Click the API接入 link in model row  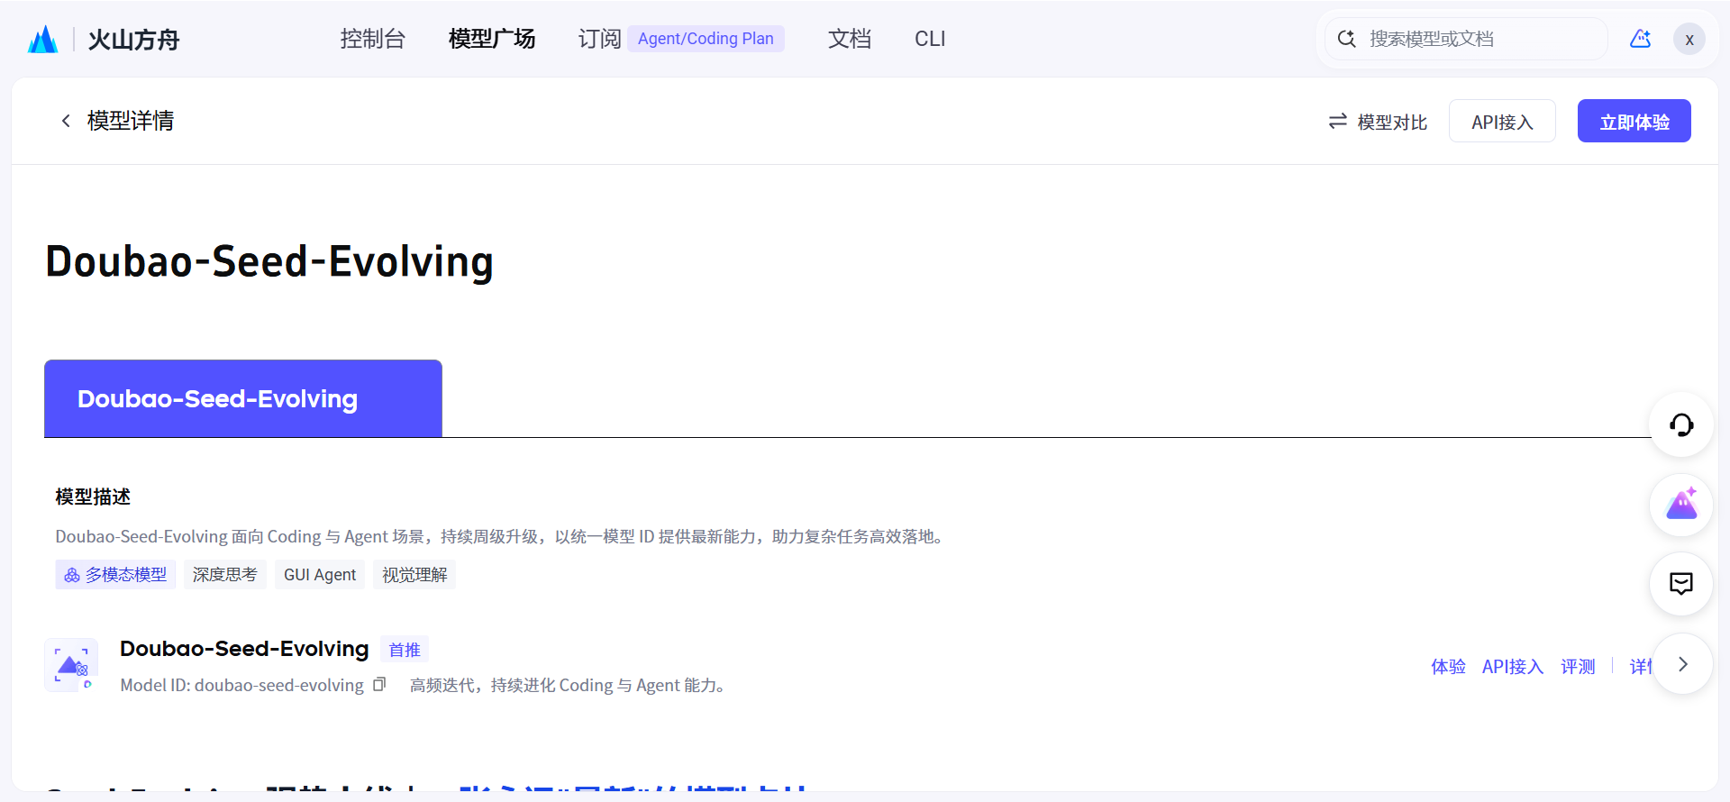coord(1513,667)
